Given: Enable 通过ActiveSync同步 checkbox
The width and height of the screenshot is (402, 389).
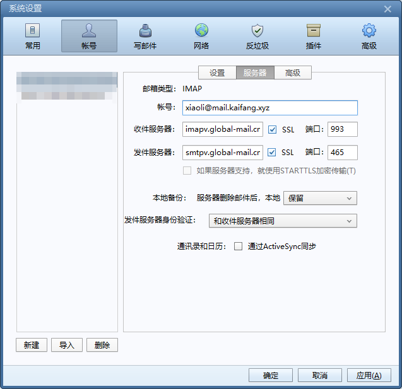Looking at the screenshot, I should pyautogui.click(x=238, y=247).
